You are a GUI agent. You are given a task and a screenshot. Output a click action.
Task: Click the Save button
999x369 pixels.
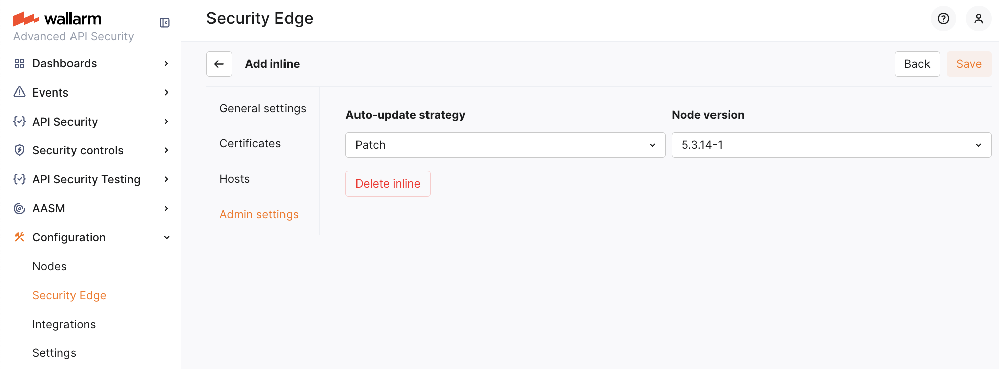click(969, 64)
